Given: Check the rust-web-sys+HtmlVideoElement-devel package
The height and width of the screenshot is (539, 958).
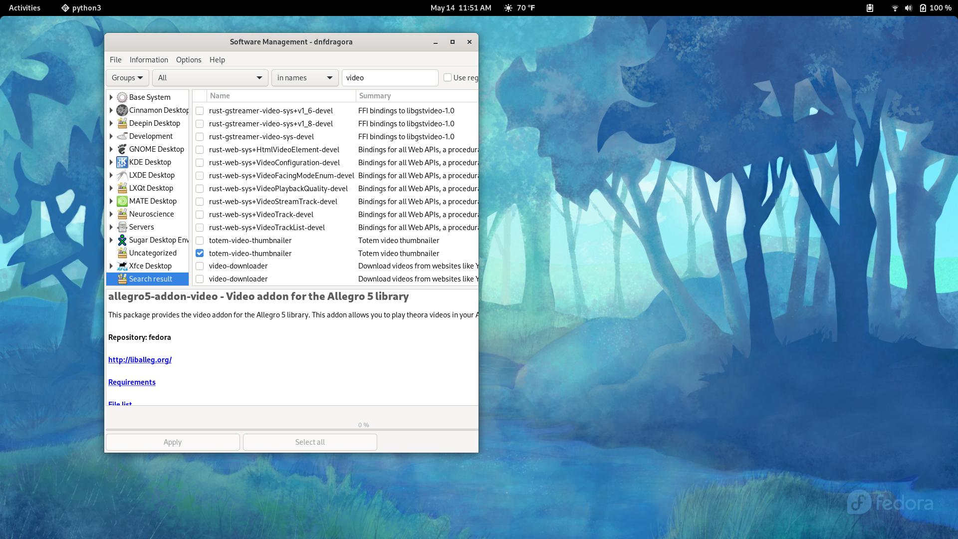Looking at the screenshot, I should point(200,150).
